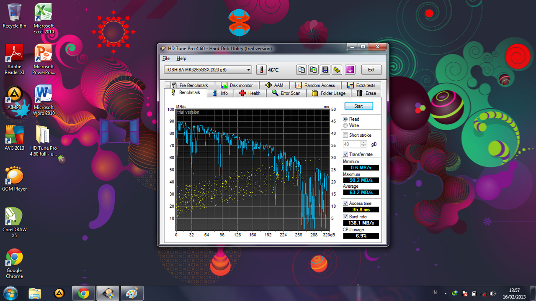
Task: Click the IN language indicator
Action: click(435, 293)
